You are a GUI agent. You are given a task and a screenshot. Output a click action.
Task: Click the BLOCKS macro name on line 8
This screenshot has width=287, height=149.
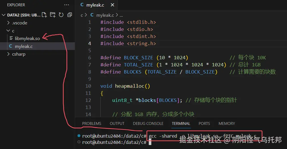point(133,72)
